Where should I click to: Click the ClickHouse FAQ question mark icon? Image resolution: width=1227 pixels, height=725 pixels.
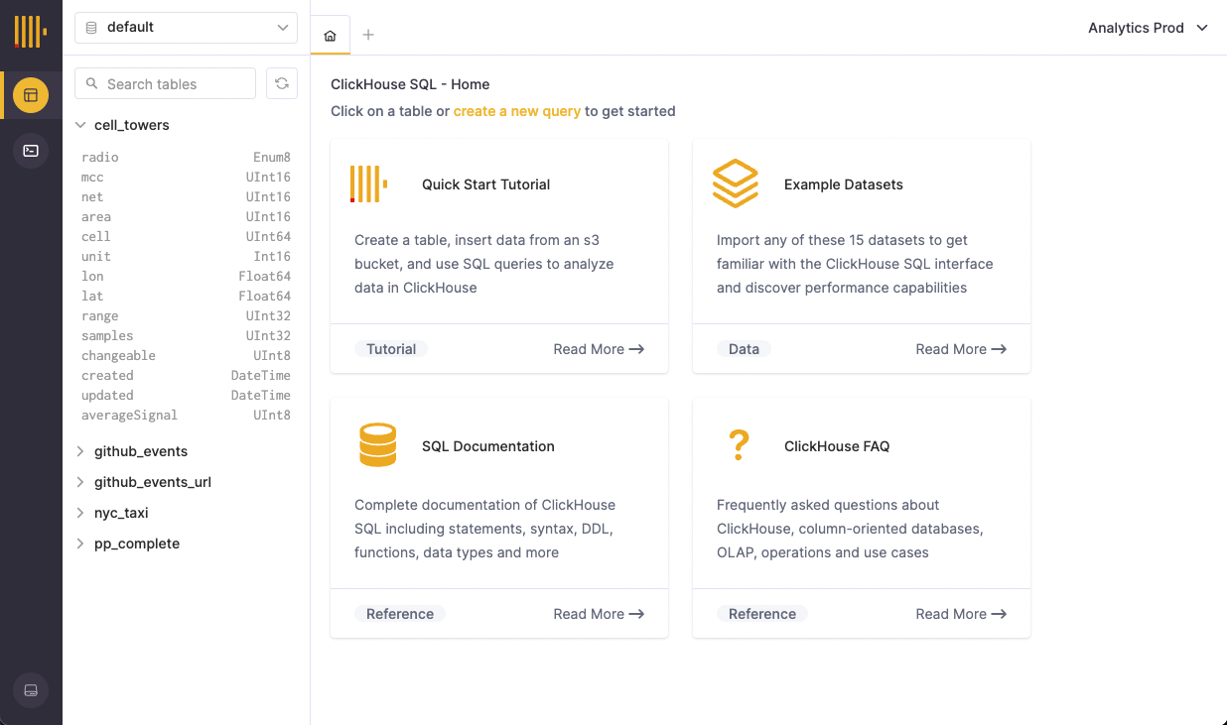click(738, 445)
